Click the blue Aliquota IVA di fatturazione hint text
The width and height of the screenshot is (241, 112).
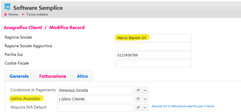[183, 106]
